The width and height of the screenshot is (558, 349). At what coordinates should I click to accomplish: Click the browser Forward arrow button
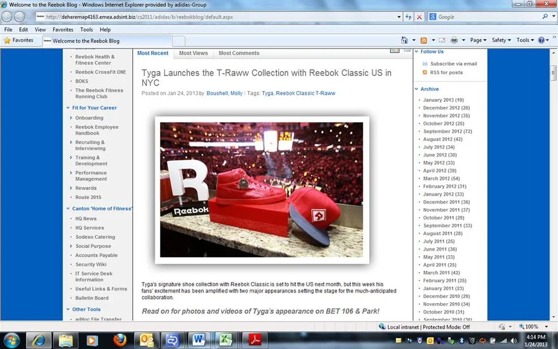point(19,17)
